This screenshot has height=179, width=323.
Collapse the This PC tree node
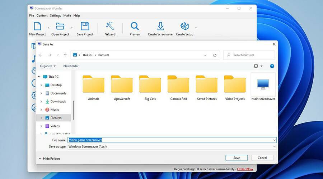(x=39, y=77)
